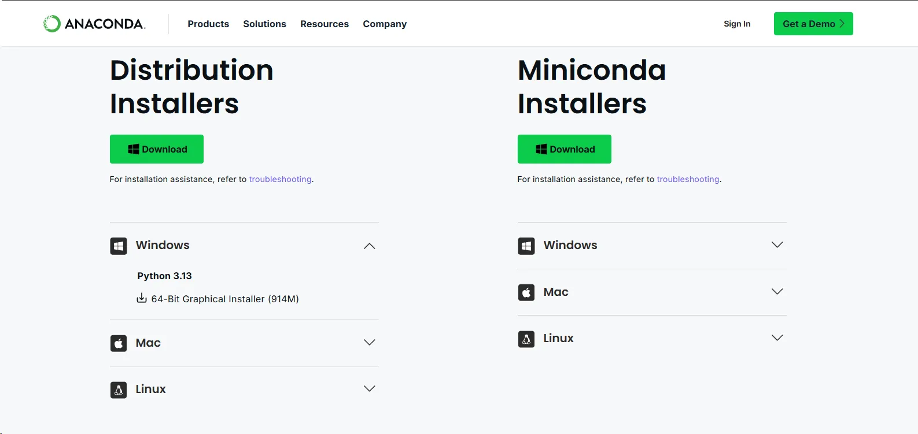918x434 pixels.
Task: Click the Mac label in Miniconda list
Action: click(x=556, y=292)
